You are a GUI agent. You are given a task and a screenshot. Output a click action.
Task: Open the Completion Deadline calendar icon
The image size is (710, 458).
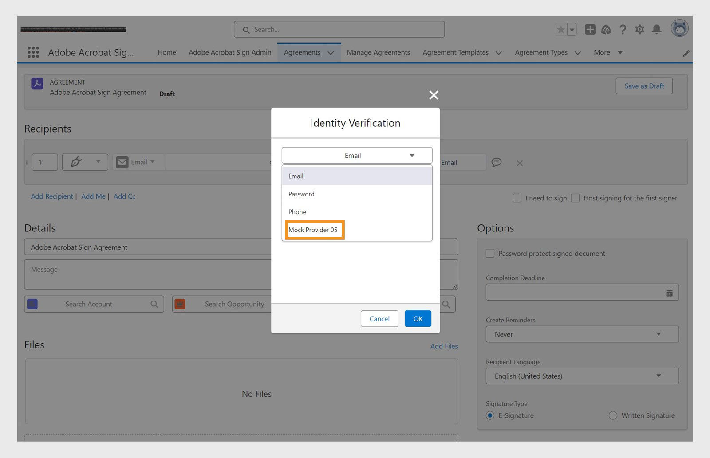pos(669,293)
